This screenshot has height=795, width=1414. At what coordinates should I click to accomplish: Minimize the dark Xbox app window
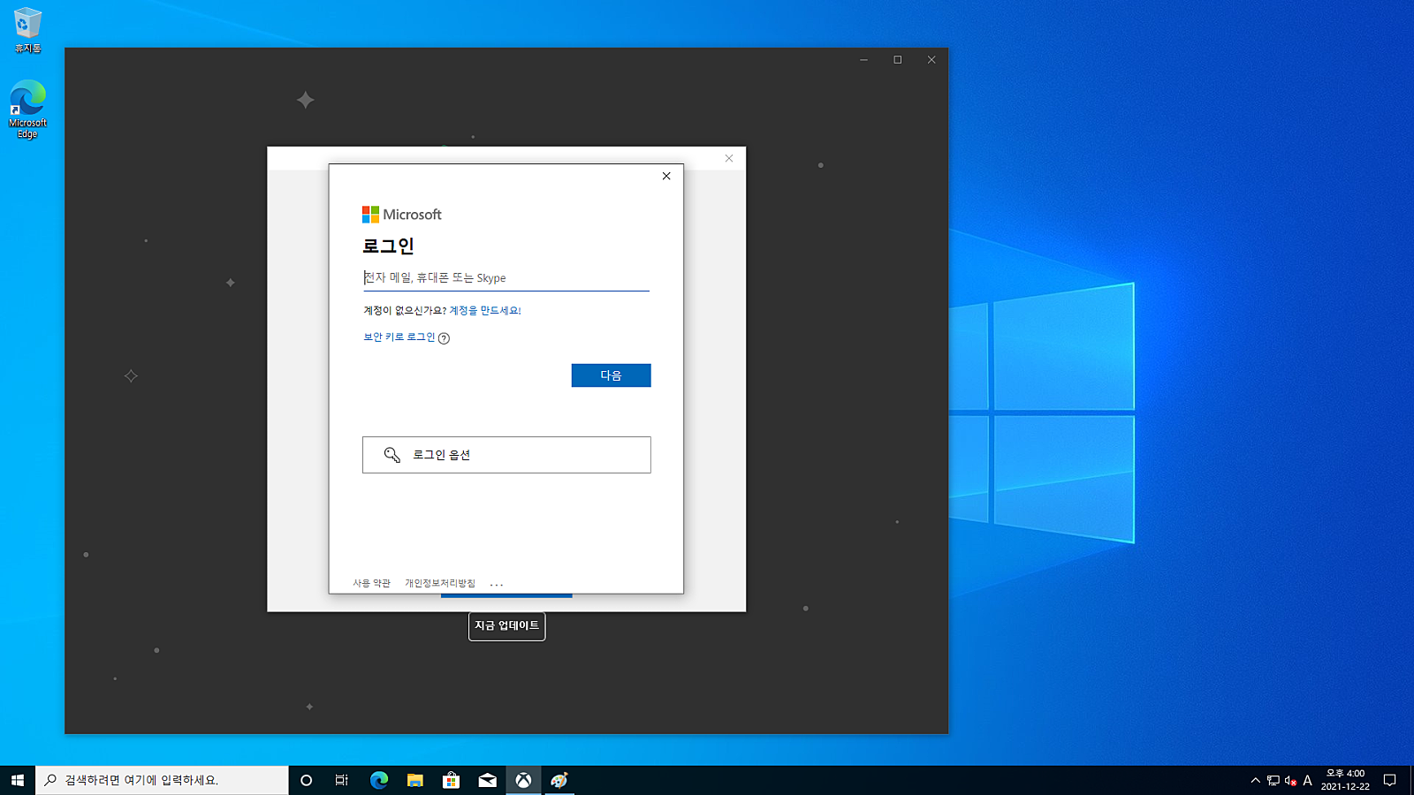point(863,60)
